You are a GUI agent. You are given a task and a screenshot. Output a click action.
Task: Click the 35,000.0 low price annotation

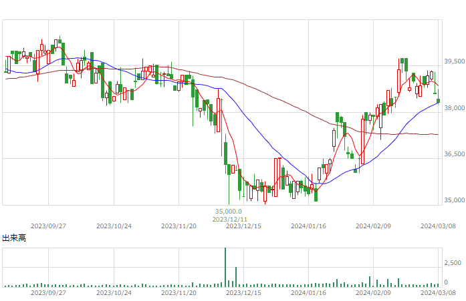click(x=229, y=212)
